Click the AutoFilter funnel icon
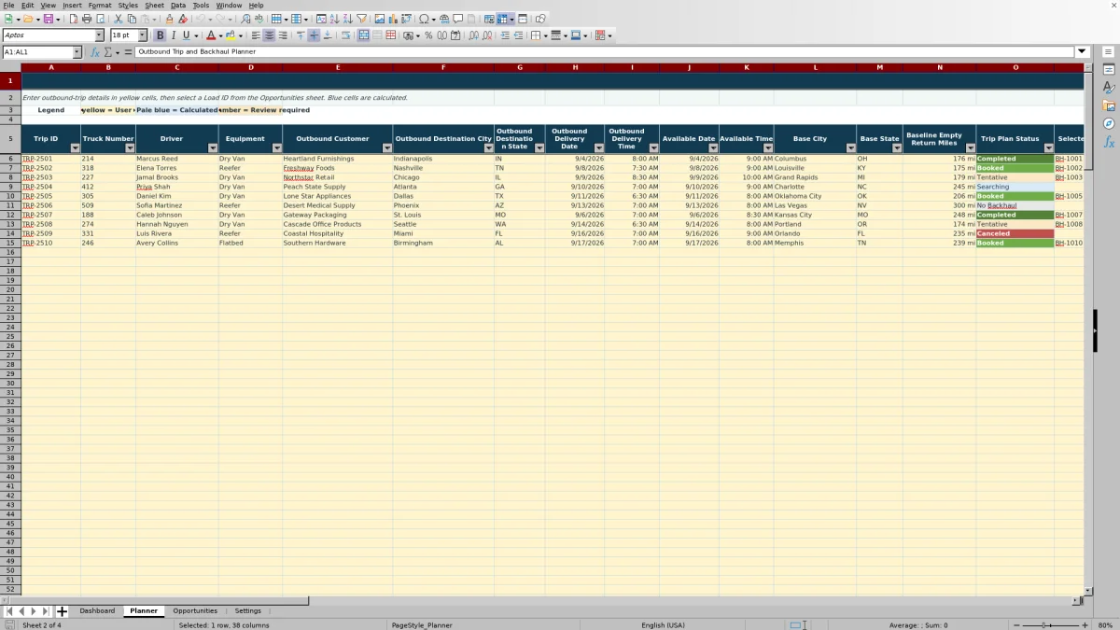Viewport: 1120px width, 630px height. [x=361, y=19]
